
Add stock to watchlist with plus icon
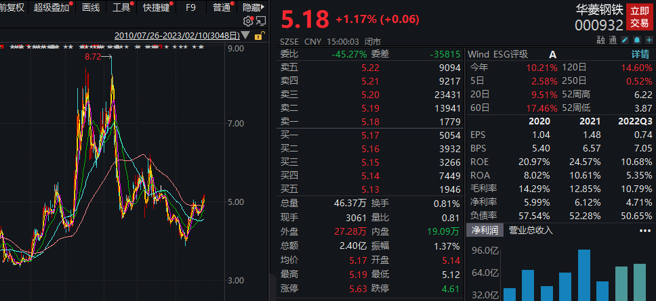coord(647,40)
